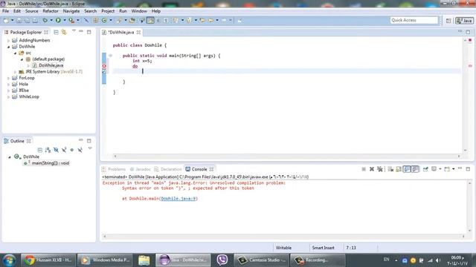Click the Save toolbar icon
The height and width of the screenshot is (267, 476).
click(19, 20)
